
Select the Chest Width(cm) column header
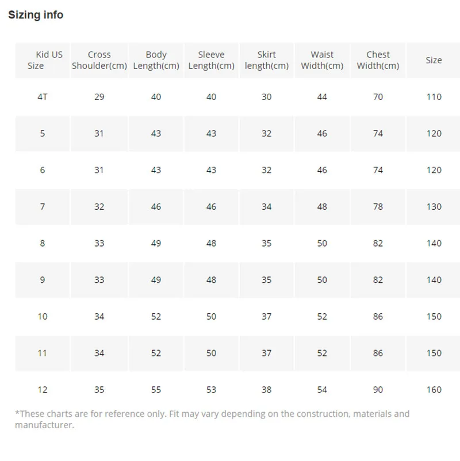[378, 60]
